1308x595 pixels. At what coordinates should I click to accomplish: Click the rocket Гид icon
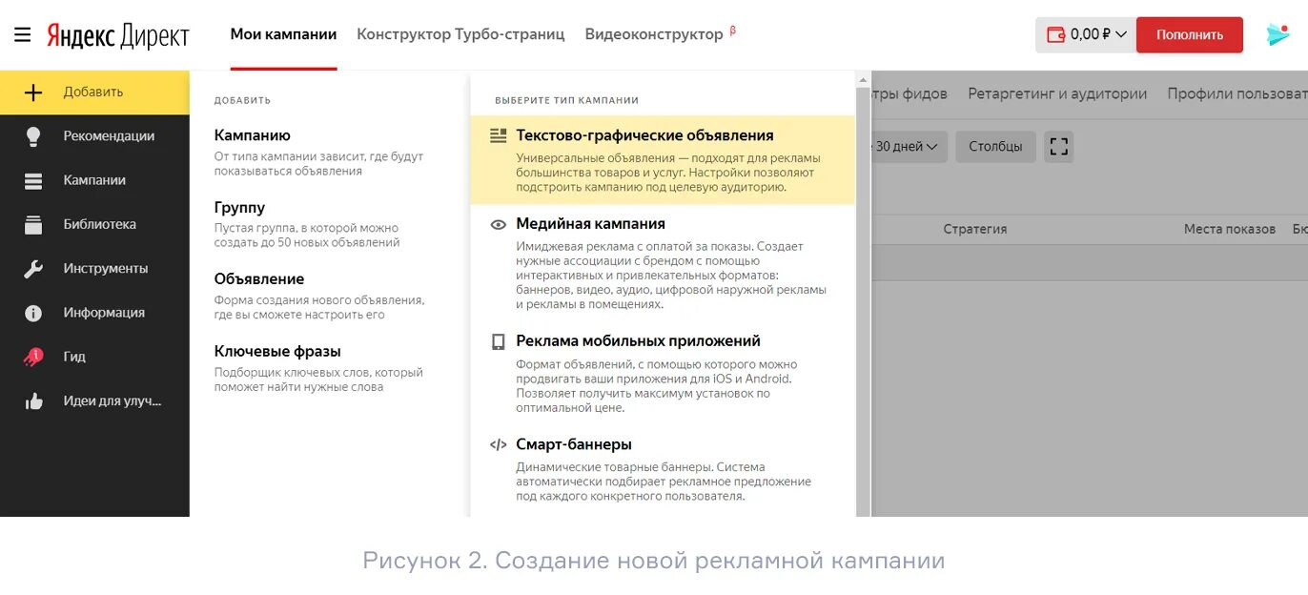point(33,357)
